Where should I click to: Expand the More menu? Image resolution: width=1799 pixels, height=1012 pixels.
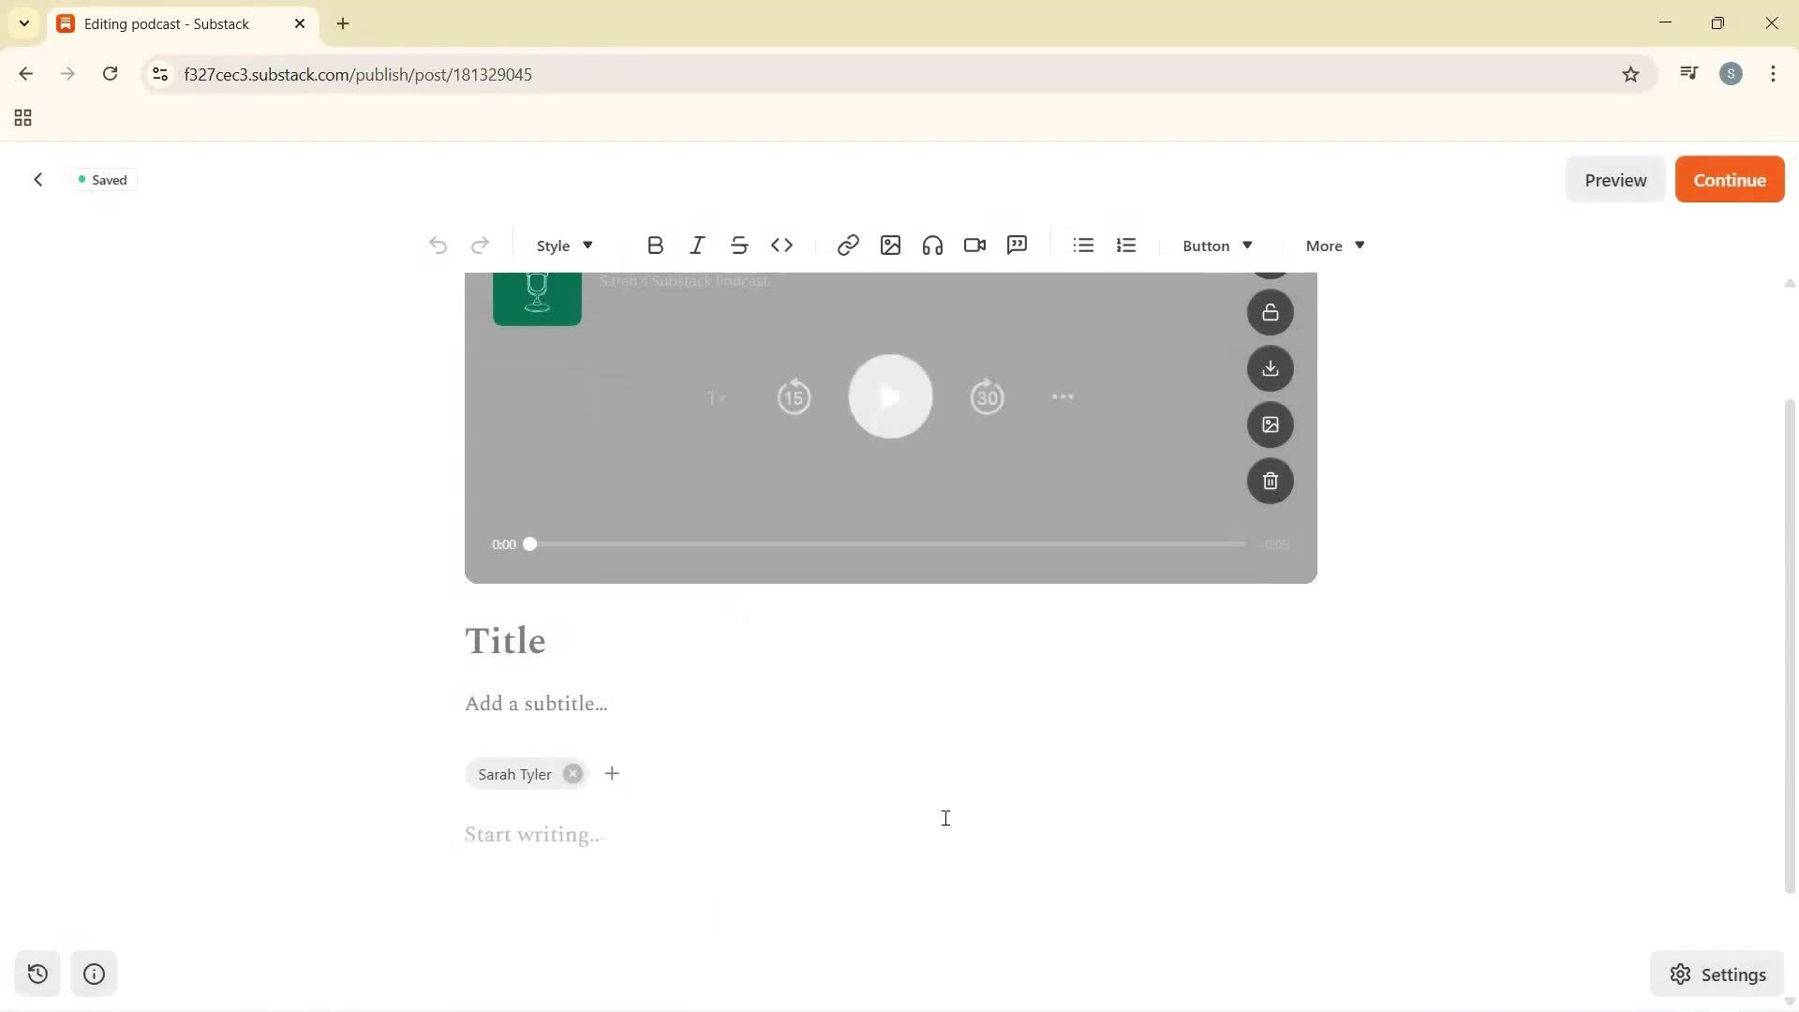pyautogui.click(x=1332, y=245)
